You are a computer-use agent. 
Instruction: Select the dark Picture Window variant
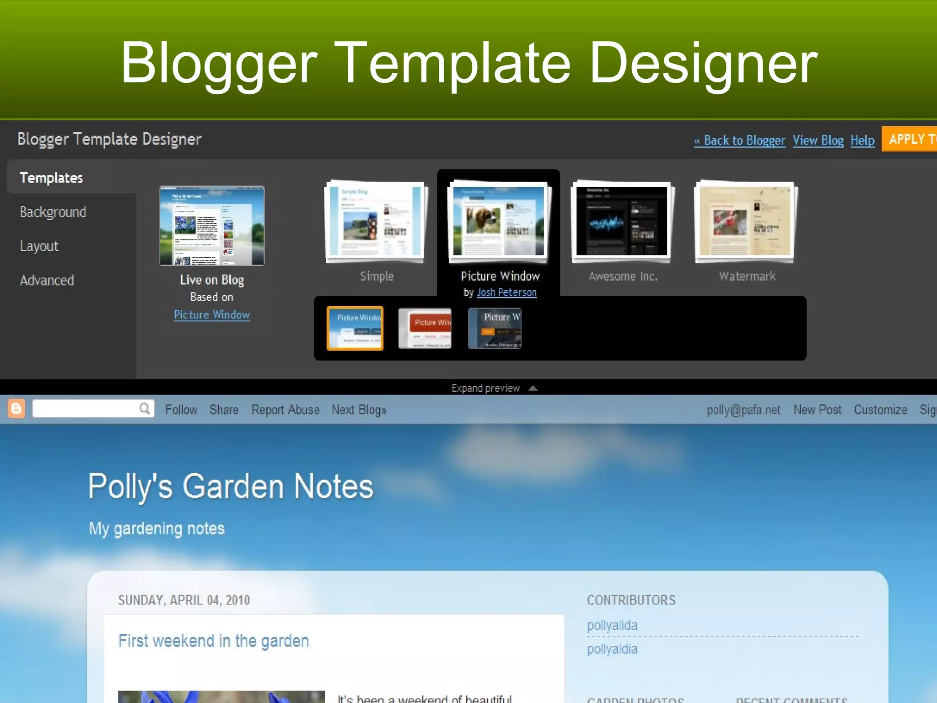(495, 328)
